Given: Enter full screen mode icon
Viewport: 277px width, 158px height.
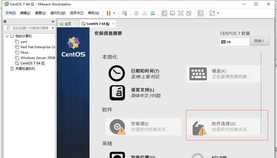Looking at the screenshot, I should coord(181,13).
